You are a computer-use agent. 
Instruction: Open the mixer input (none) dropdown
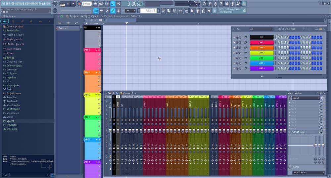tap(306, 98)
